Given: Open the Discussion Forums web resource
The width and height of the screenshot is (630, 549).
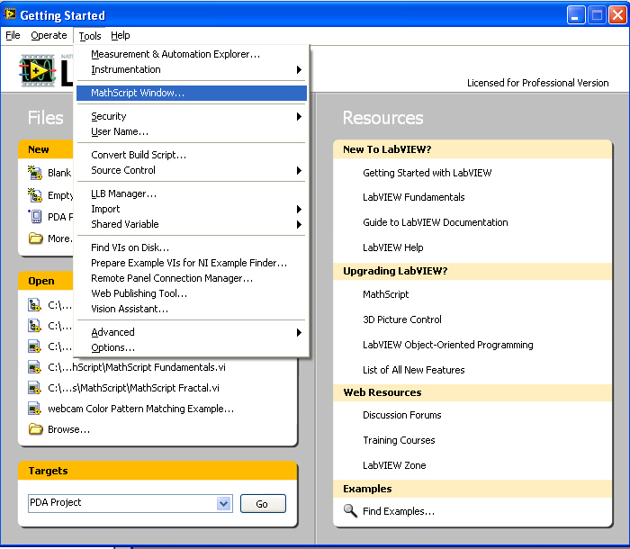Looking at the screenshot, I should coord(401,415).
